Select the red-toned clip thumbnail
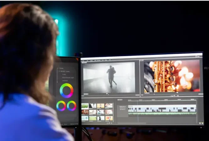 [85, 112]
